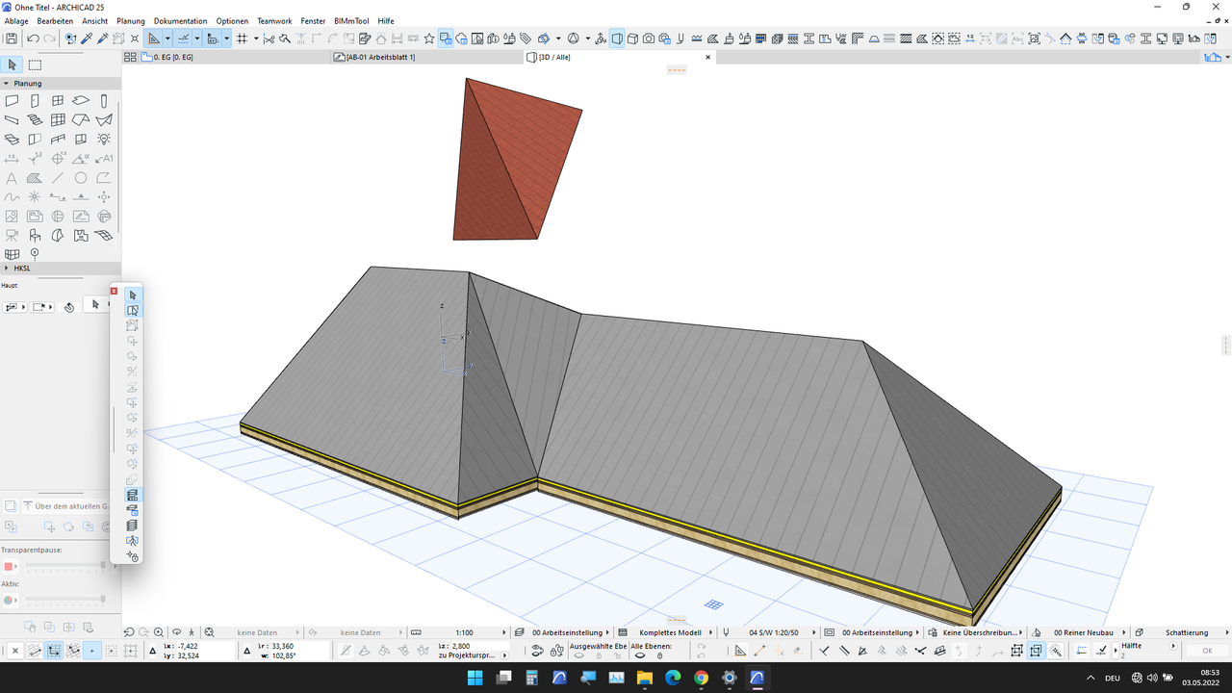Click the Favorites star icon in the toolbar
Viewport: 1232px width, 693px height.
pos(429,38)
